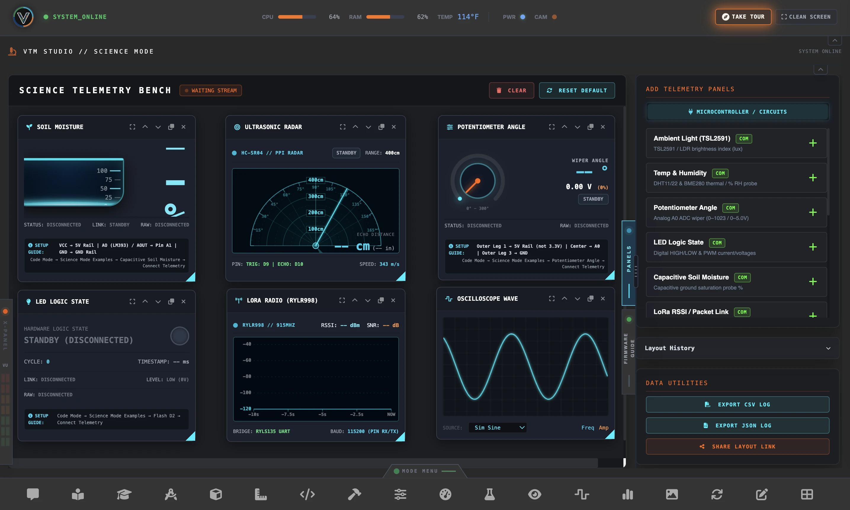
Task: Click the RAM usage bar
Action: coord(385,17)
